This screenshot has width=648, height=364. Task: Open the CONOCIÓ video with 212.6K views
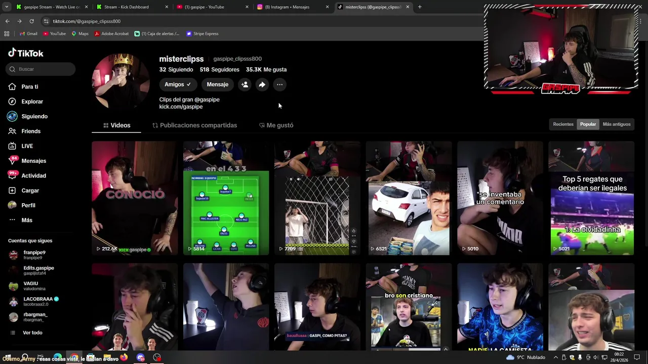[135, 198]
